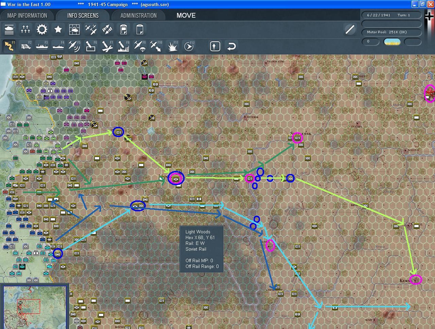The width and height of the screenshot is (435, 329).
Task: Click the F12 end turn icon
Action: coord(189,46)
